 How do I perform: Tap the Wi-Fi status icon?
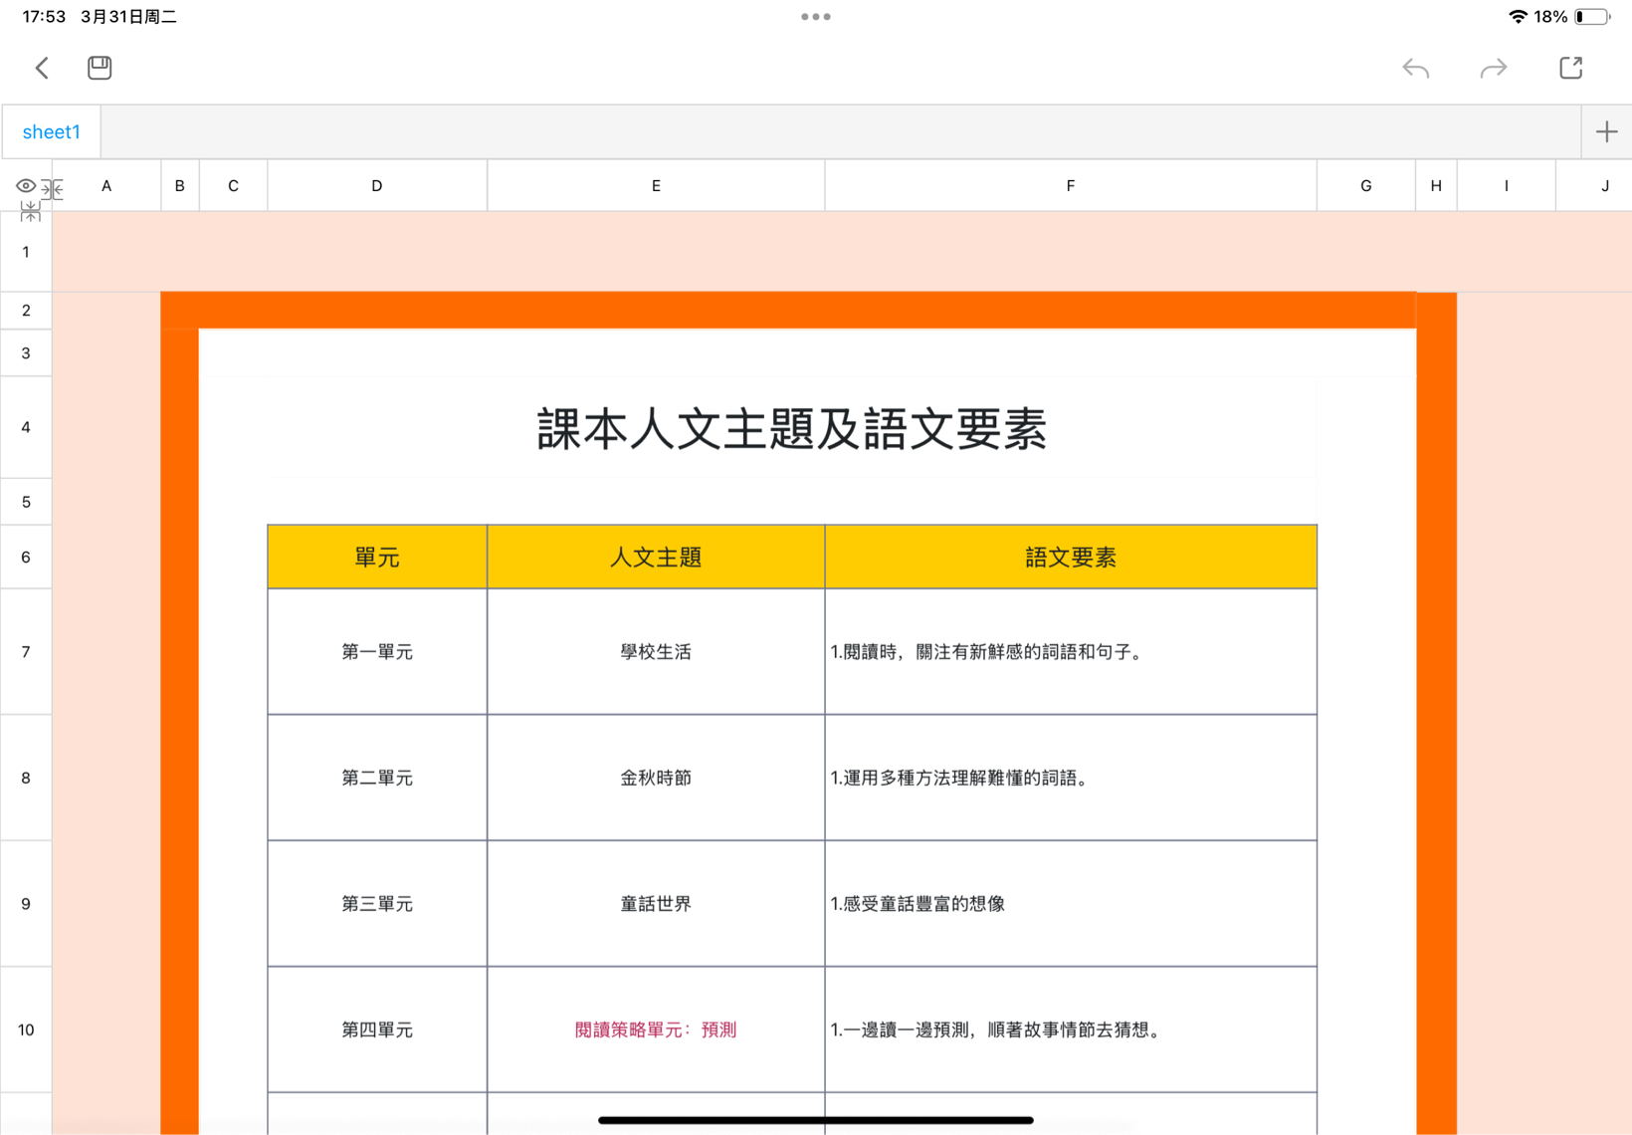point(1518,17)
